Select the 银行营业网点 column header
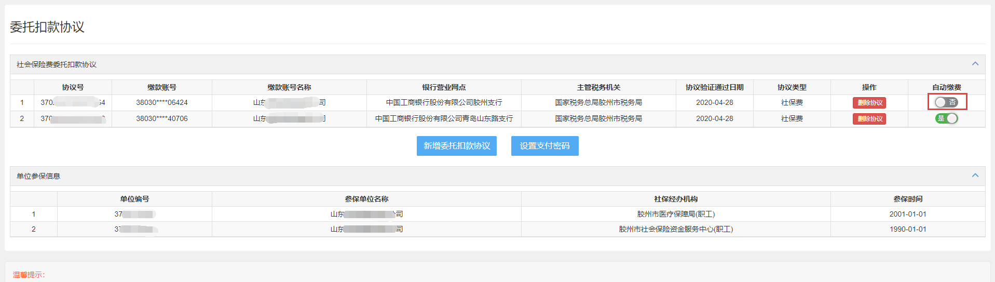Image resolution: width=995 pixels, height=282 pixels. [444, 87]
